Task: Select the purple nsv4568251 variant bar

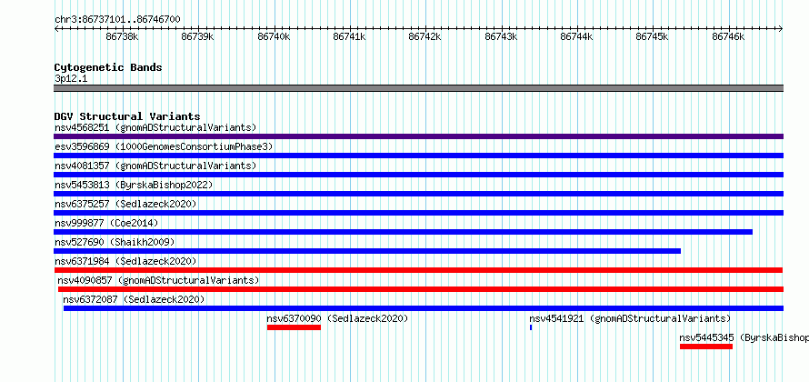Action: tap(418, 136)
